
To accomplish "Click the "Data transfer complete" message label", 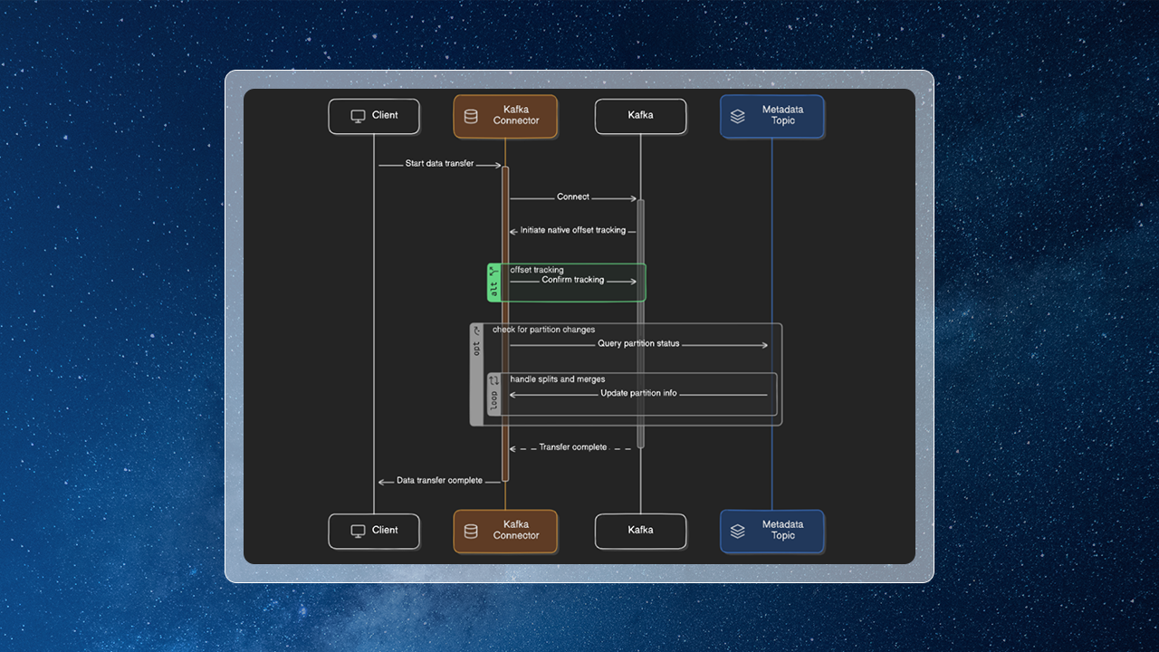I will (439, 480).
